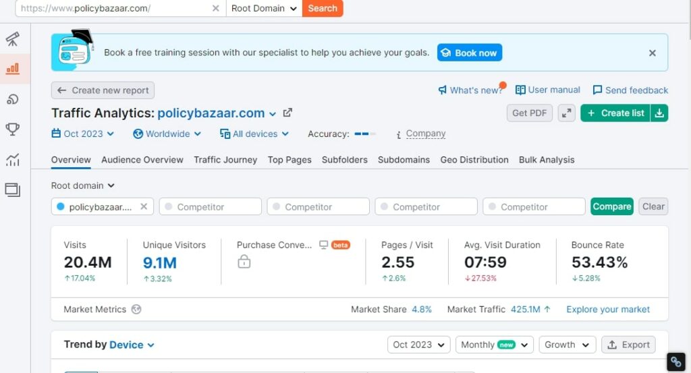Click Create new report button
The image size is (691, 373).
[103, 90]
